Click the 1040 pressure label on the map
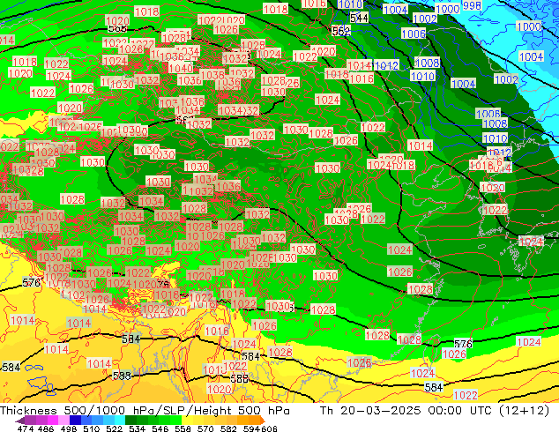Screen dimensions: 559x432 pos(181,68)
